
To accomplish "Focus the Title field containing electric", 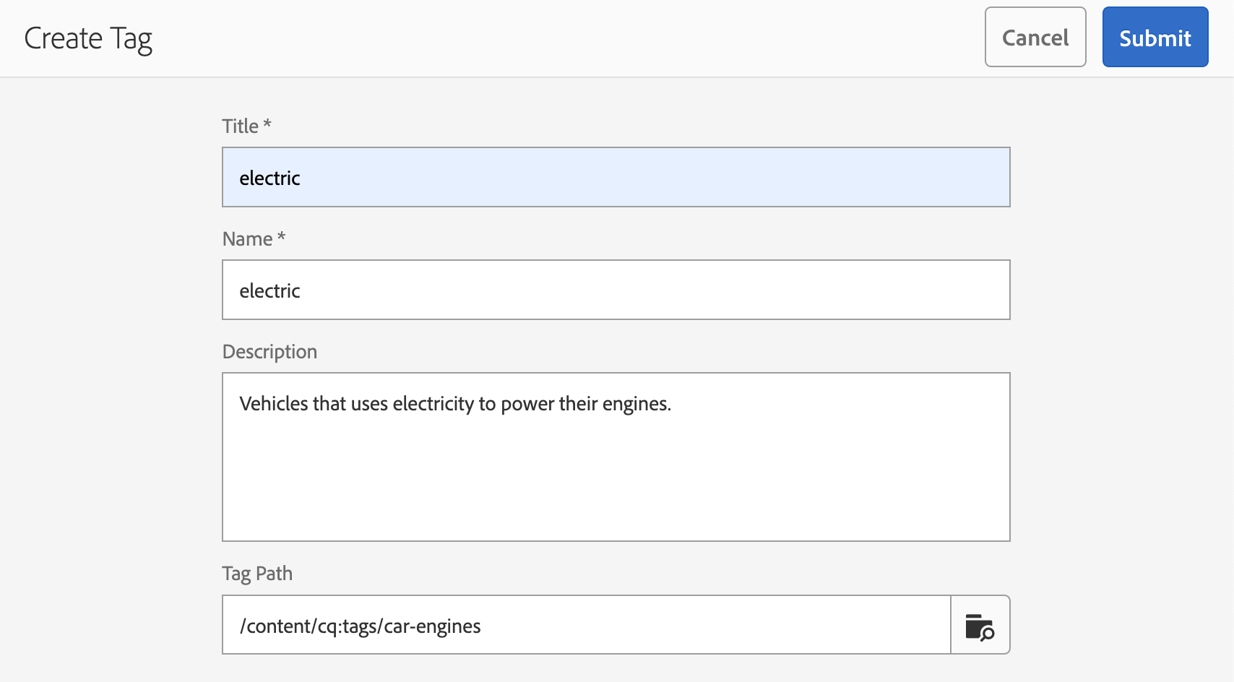I will (x=616, y=177).
